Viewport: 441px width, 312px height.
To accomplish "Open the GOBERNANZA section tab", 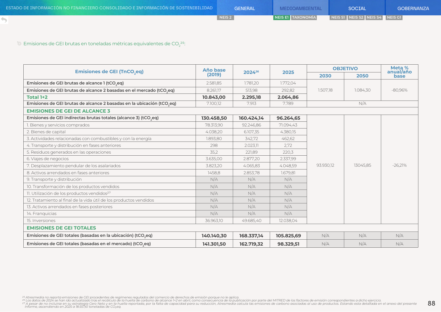I will [413, 8].
